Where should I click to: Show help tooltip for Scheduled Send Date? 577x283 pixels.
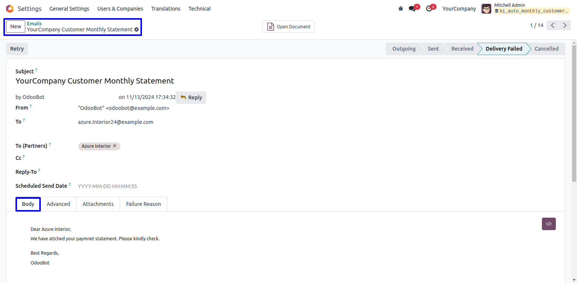[x=69, y=184]
